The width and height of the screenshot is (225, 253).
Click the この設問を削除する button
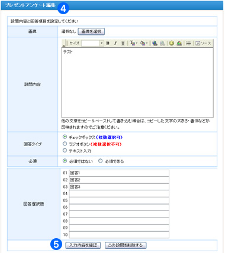point(126,245)
